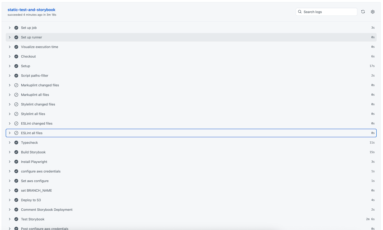Click the Visualize execution time step

tap(40, 47)
